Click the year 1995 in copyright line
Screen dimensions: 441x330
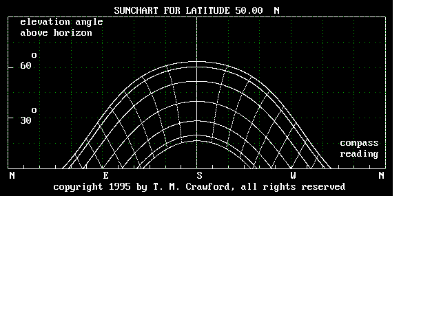pos(119,186)
